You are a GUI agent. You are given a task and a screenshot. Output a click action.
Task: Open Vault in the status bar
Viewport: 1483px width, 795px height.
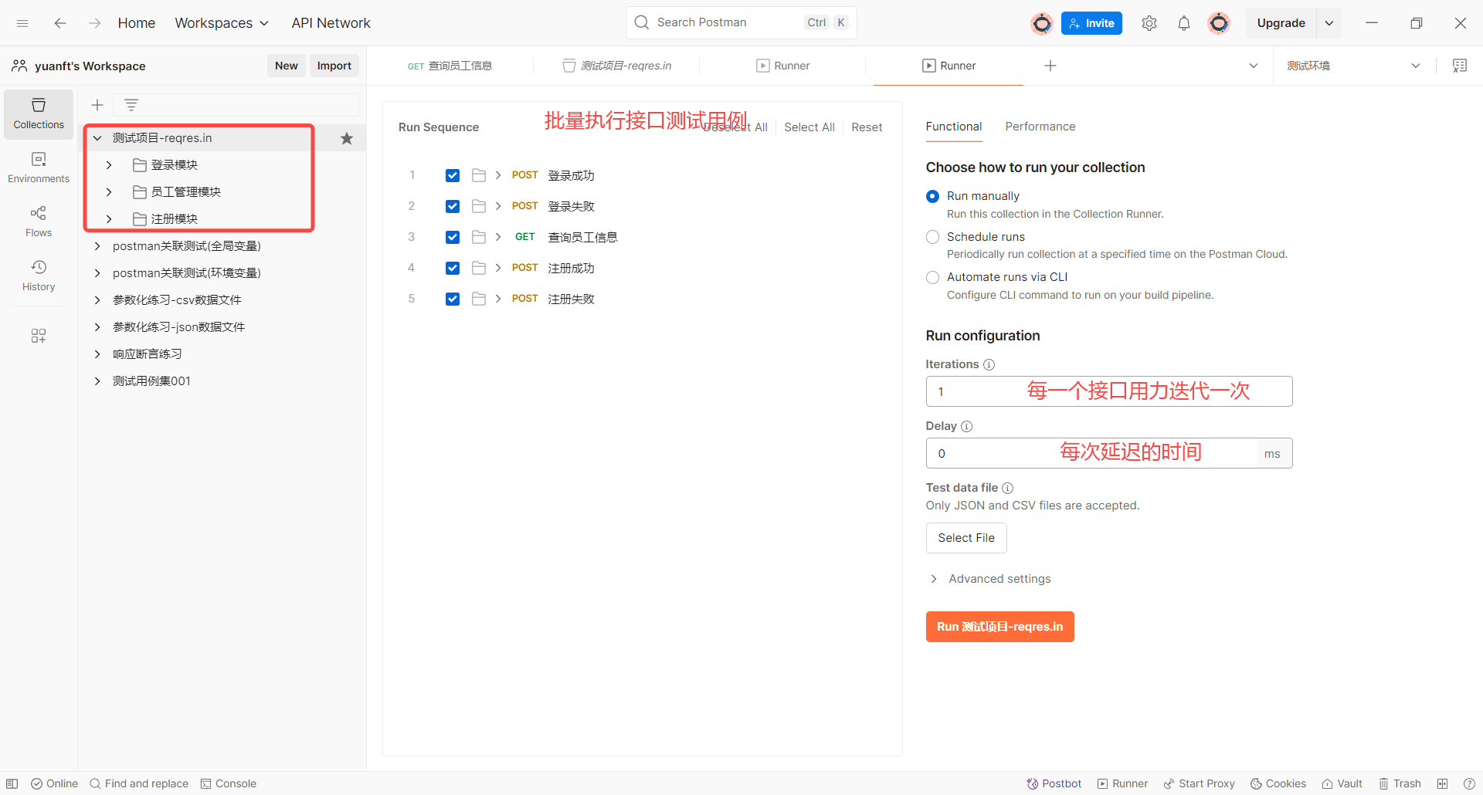(1342, 783)
